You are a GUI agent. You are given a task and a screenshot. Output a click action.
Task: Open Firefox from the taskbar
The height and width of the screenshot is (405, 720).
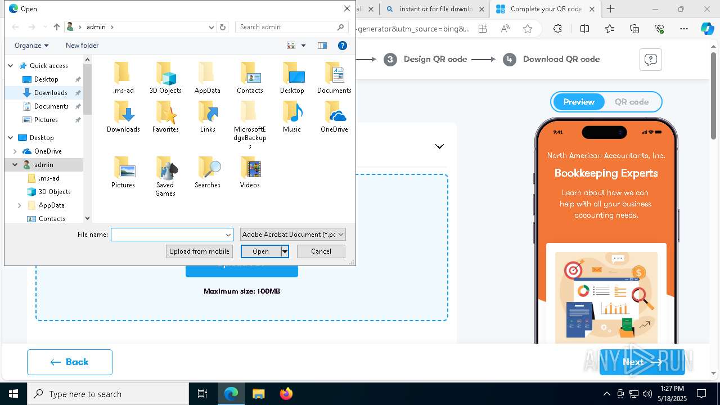pos(286,394)
